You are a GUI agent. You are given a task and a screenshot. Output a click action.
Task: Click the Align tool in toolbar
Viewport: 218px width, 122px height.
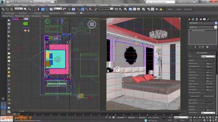121,9
